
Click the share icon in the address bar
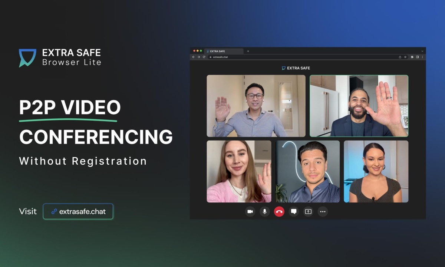pyautogui.click(x=400, y=57)
